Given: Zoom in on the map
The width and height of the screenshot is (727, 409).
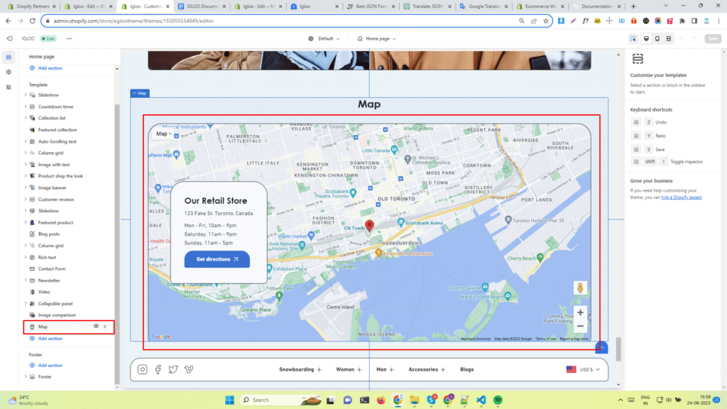Looking at the screenshot, I should (580, 312).
